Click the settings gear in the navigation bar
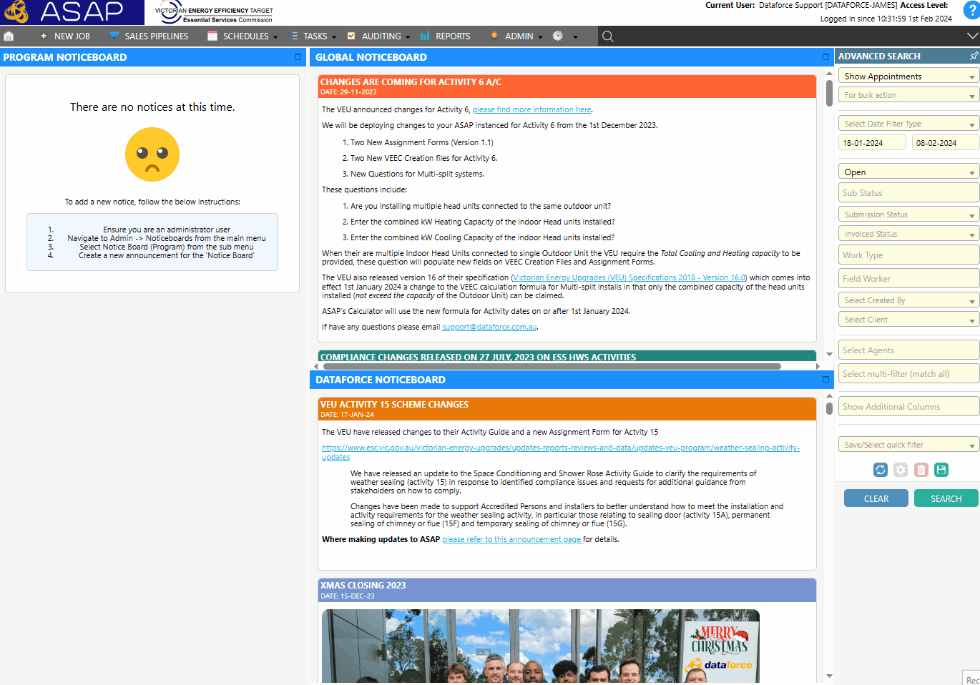This screenshot has height=685, width=980. [558, 36]
